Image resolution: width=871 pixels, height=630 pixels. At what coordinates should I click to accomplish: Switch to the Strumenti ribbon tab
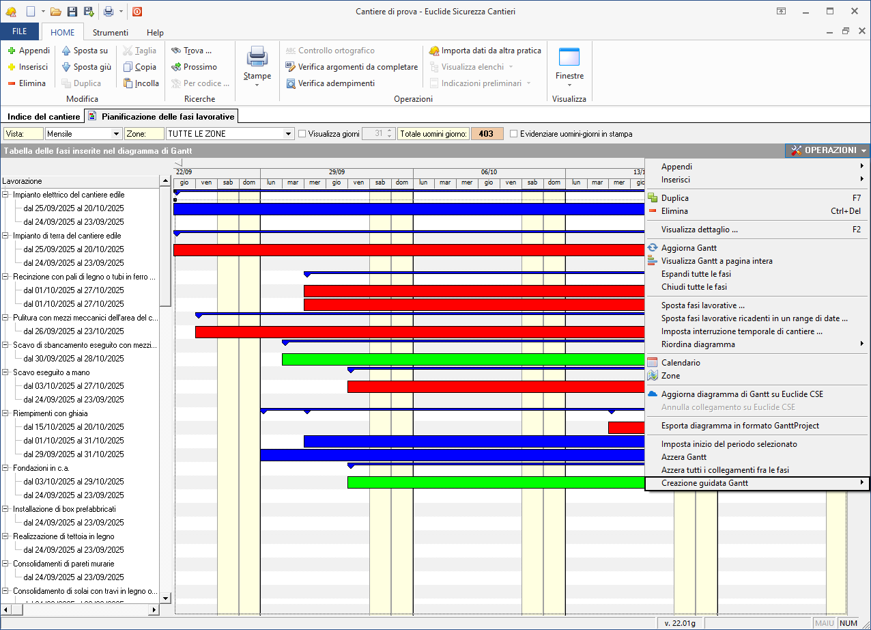tap(111, 32)
